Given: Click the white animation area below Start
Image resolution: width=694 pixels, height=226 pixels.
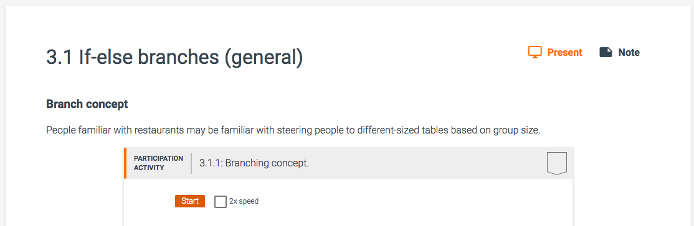Looking at the screenshot, I should click(x=349, y=218).
